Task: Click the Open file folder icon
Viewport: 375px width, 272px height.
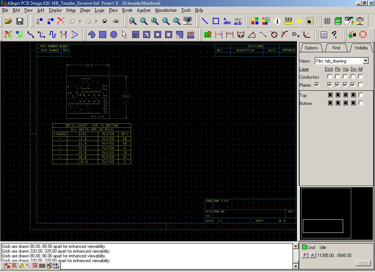Action: pos(8,21)
